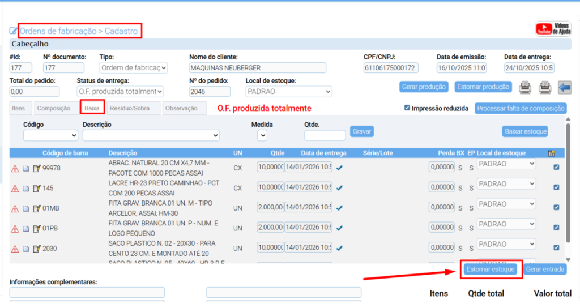Click the copy page icon for item 145
This screenshot has width=580, height=308.
pos(26,189)
